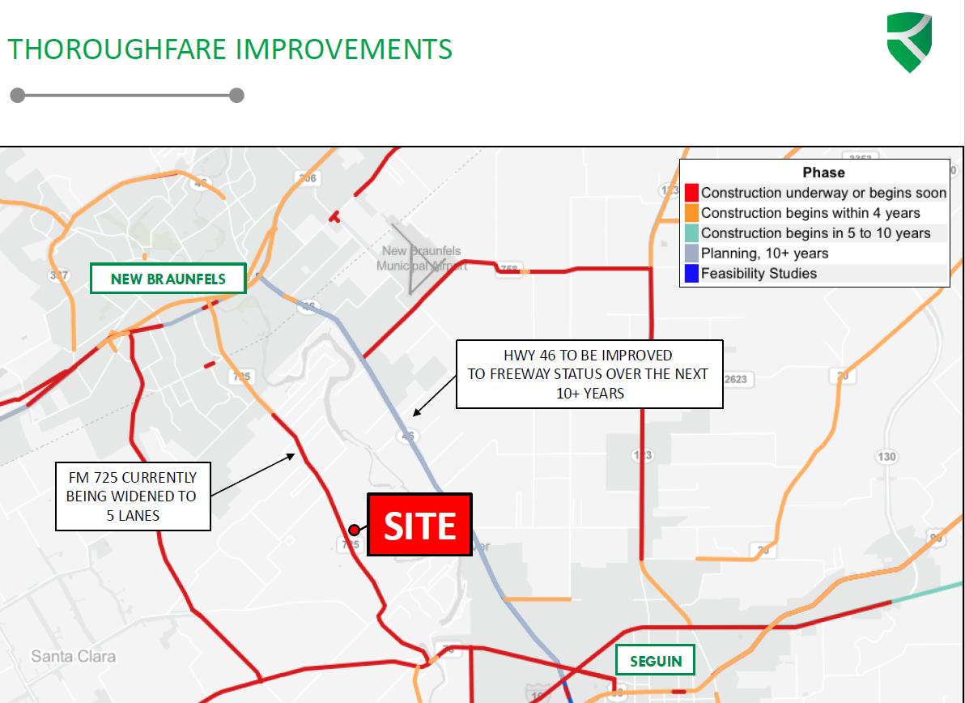The width and height of the screenshot is (965, 703).
Task: Select the gray-blue 'Planning, 10+ years' swatch
Action: [691, 254]
